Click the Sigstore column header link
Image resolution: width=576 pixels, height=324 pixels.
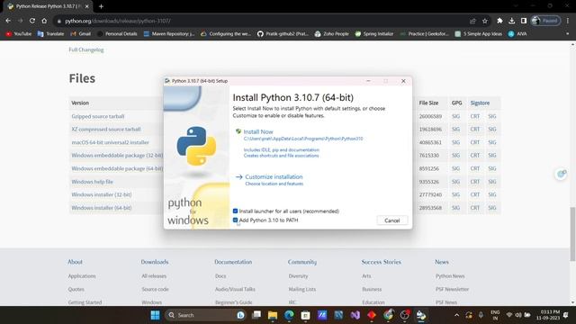tap(480, 103)
